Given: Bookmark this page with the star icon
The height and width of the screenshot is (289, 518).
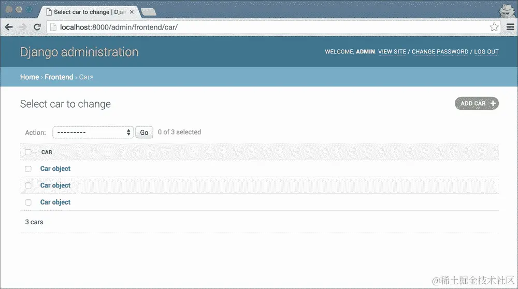Looking at the screenshot, I should tap(494, 27).
